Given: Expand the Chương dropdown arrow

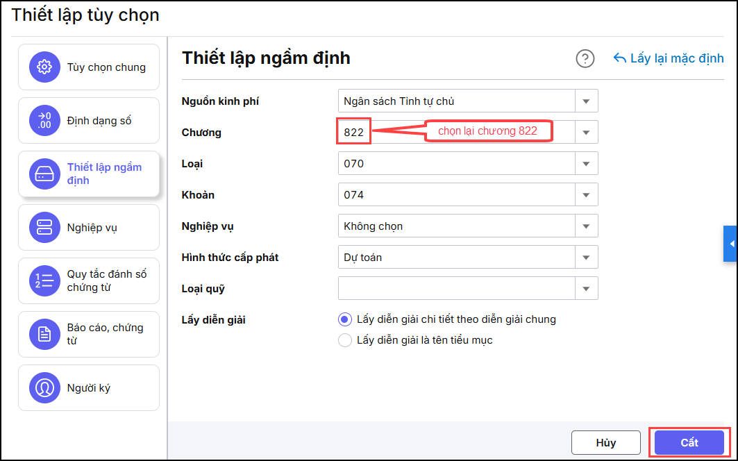Looking at the screenshot, I should [587, 133].
